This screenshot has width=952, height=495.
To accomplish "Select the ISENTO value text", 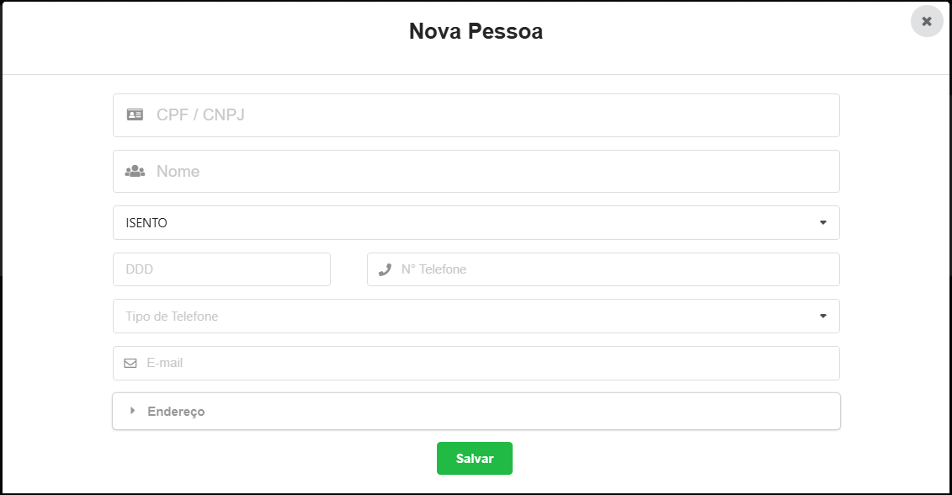I will pos(146,223).
